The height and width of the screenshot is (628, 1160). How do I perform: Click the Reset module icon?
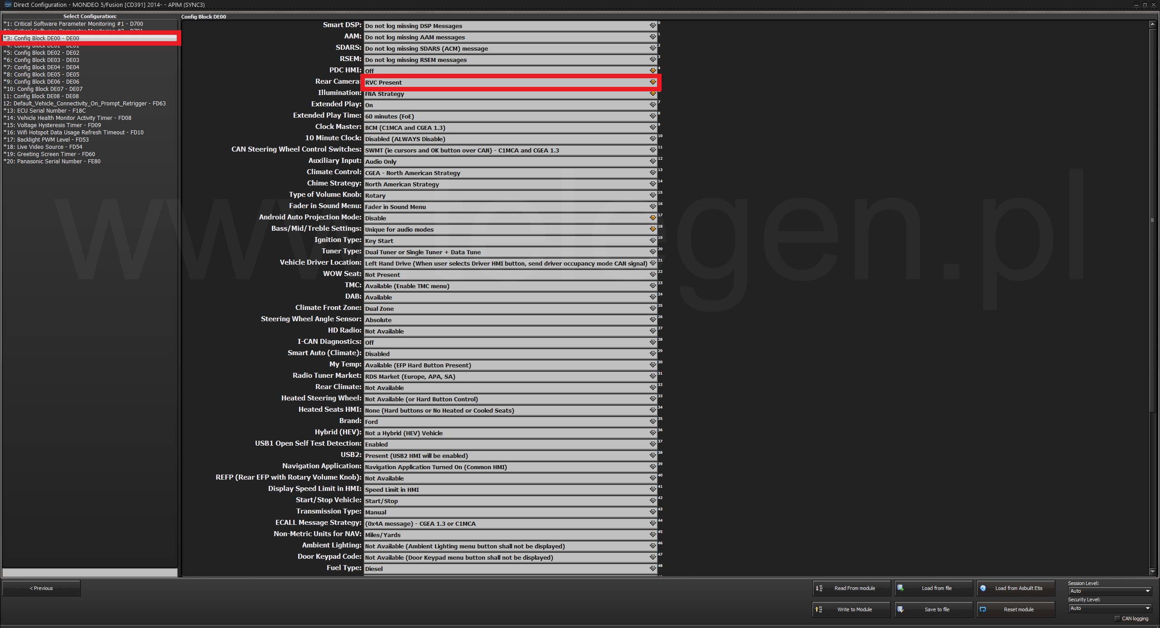coord(983,609)
